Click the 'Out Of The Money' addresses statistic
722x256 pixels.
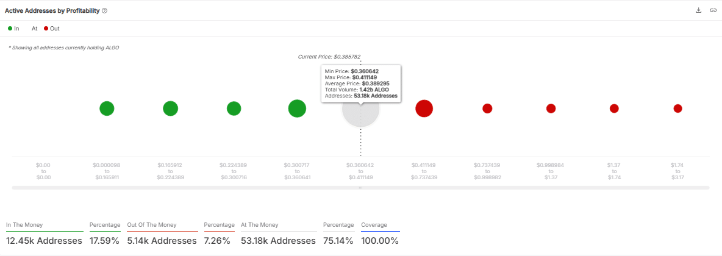[x=162, y=240]
